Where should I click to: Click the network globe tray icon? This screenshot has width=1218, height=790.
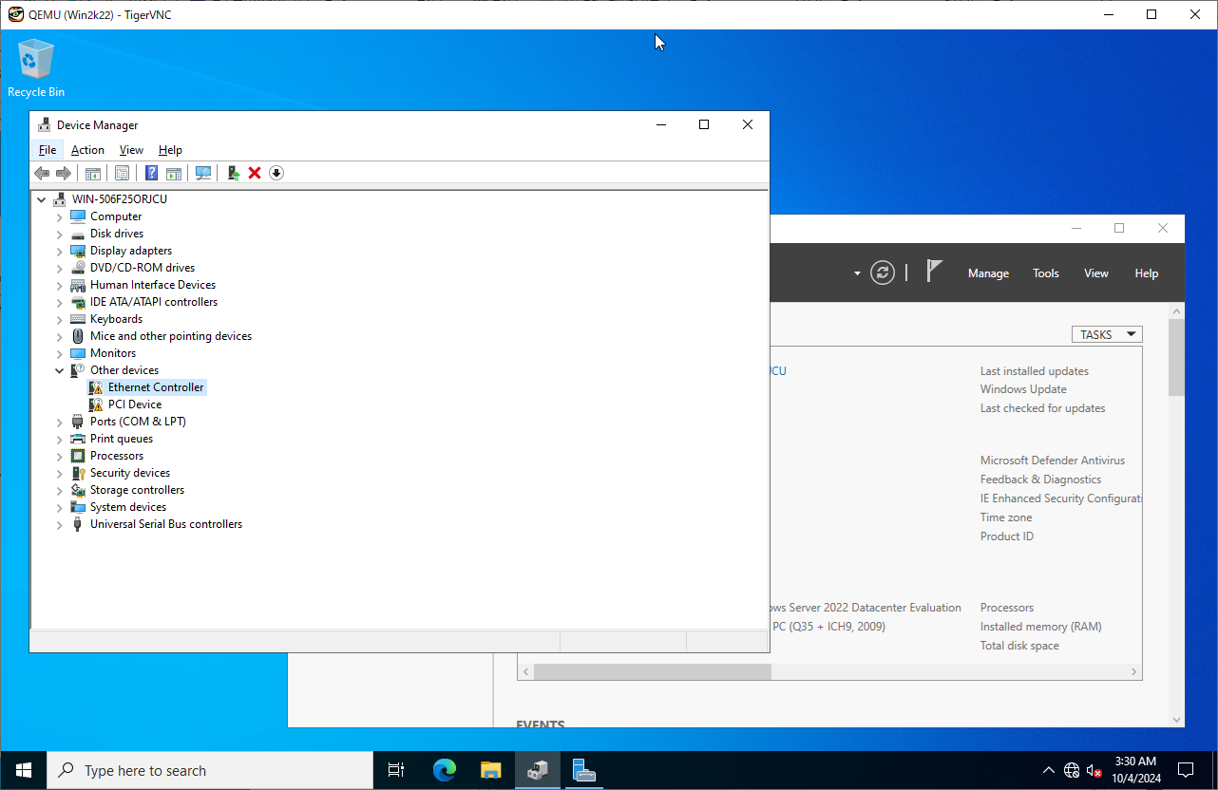1072,770
